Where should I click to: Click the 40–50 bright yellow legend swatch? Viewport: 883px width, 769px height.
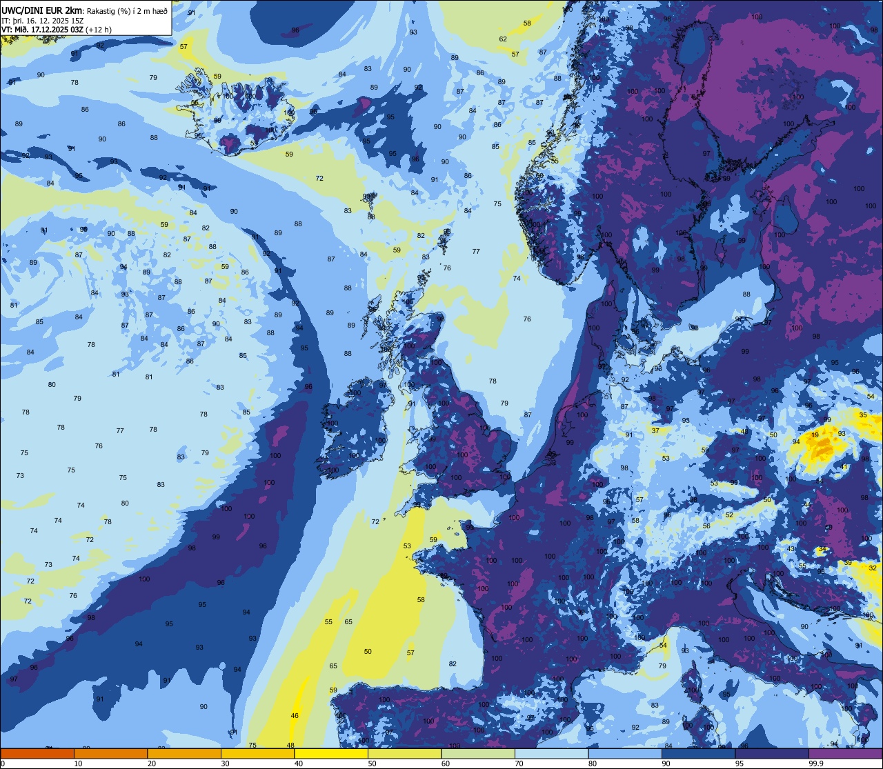click(331, 753)
